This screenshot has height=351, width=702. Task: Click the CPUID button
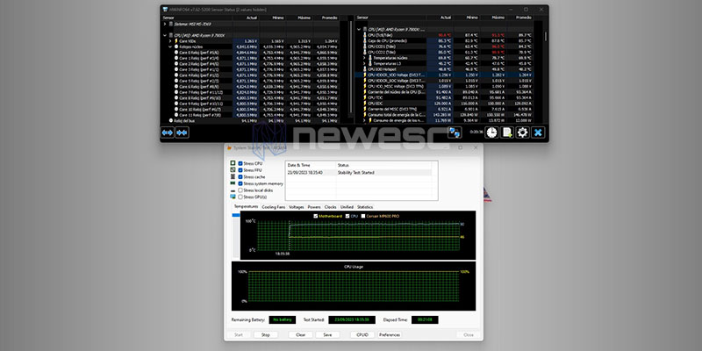362,335
